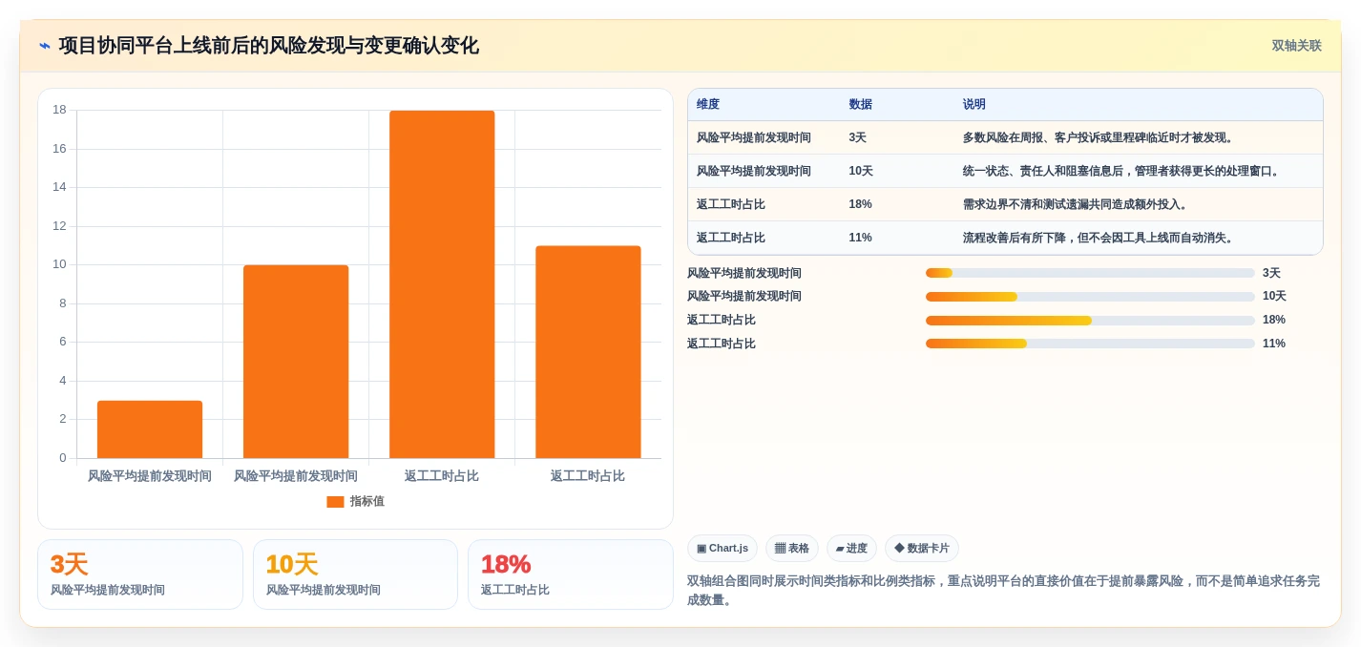Select the Chart.js chip
This screenshot has height=647, width=1361.
(722, 549)
